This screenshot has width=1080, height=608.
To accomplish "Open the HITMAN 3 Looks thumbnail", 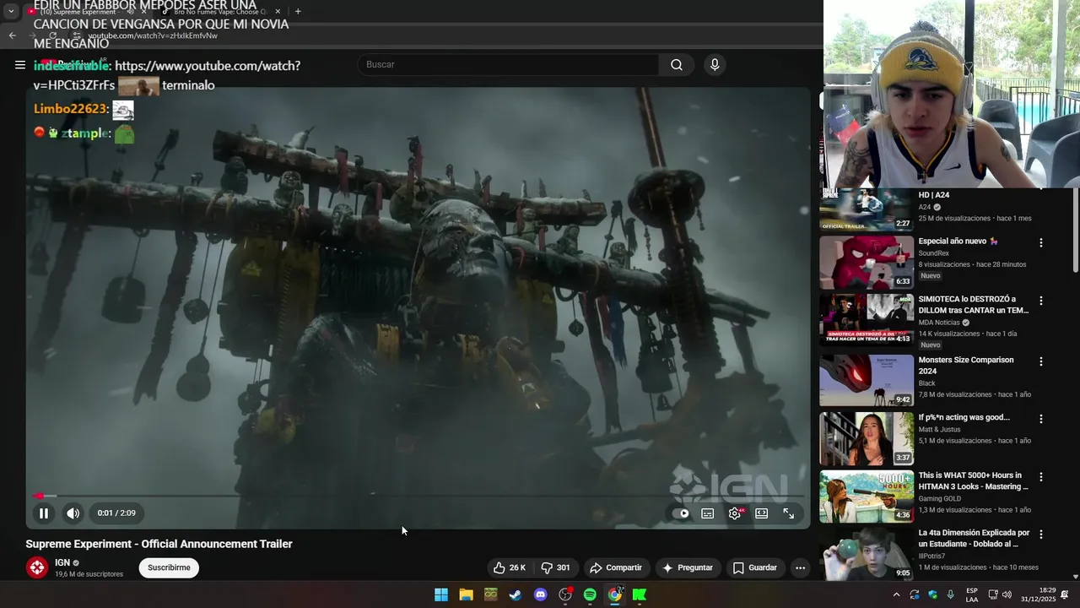I will pyautogui.click(x=867, y=496).
